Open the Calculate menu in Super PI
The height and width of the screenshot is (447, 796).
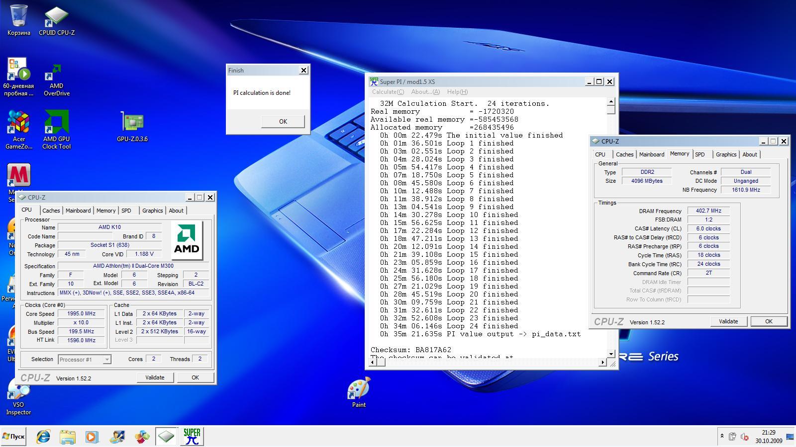click(388, 92)
